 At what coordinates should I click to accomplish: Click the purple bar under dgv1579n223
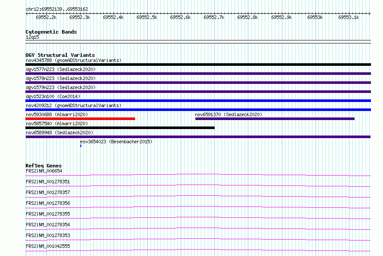coord(198,92)
